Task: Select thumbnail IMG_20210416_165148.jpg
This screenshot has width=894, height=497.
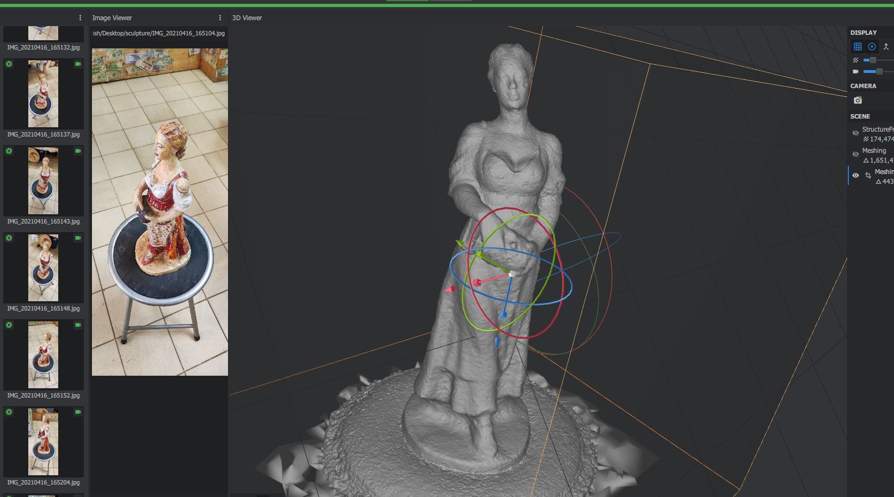Action: tap(43, 268)
